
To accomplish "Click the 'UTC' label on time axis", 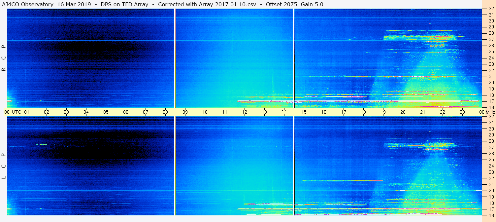I will 17,112.
